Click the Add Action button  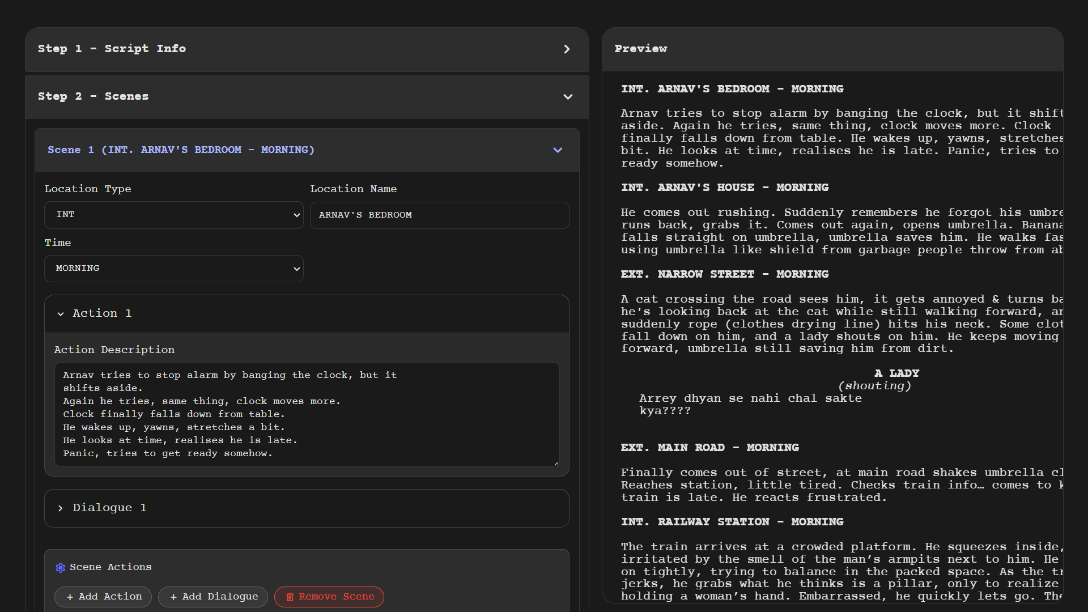[103, 597]
